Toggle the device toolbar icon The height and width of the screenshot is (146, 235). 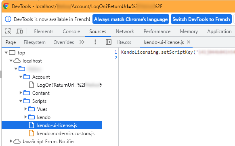click(19, 31)
